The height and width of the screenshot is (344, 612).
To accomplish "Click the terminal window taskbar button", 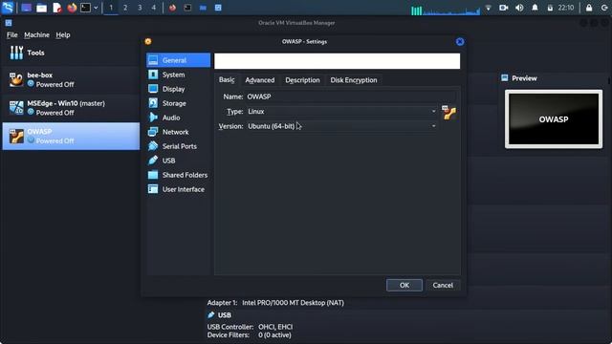I will (x=187, y=8).
